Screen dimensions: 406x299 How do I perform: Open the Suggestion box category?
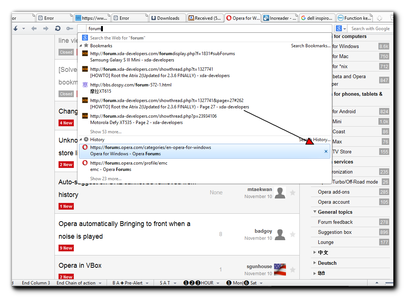click(x=335, y=232)
